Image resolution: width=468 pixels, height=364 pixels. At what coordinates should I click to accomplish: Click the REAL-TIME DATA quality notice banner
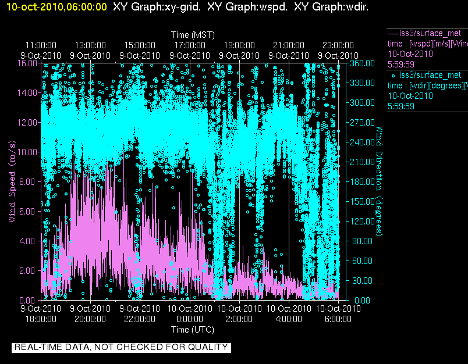121,347
